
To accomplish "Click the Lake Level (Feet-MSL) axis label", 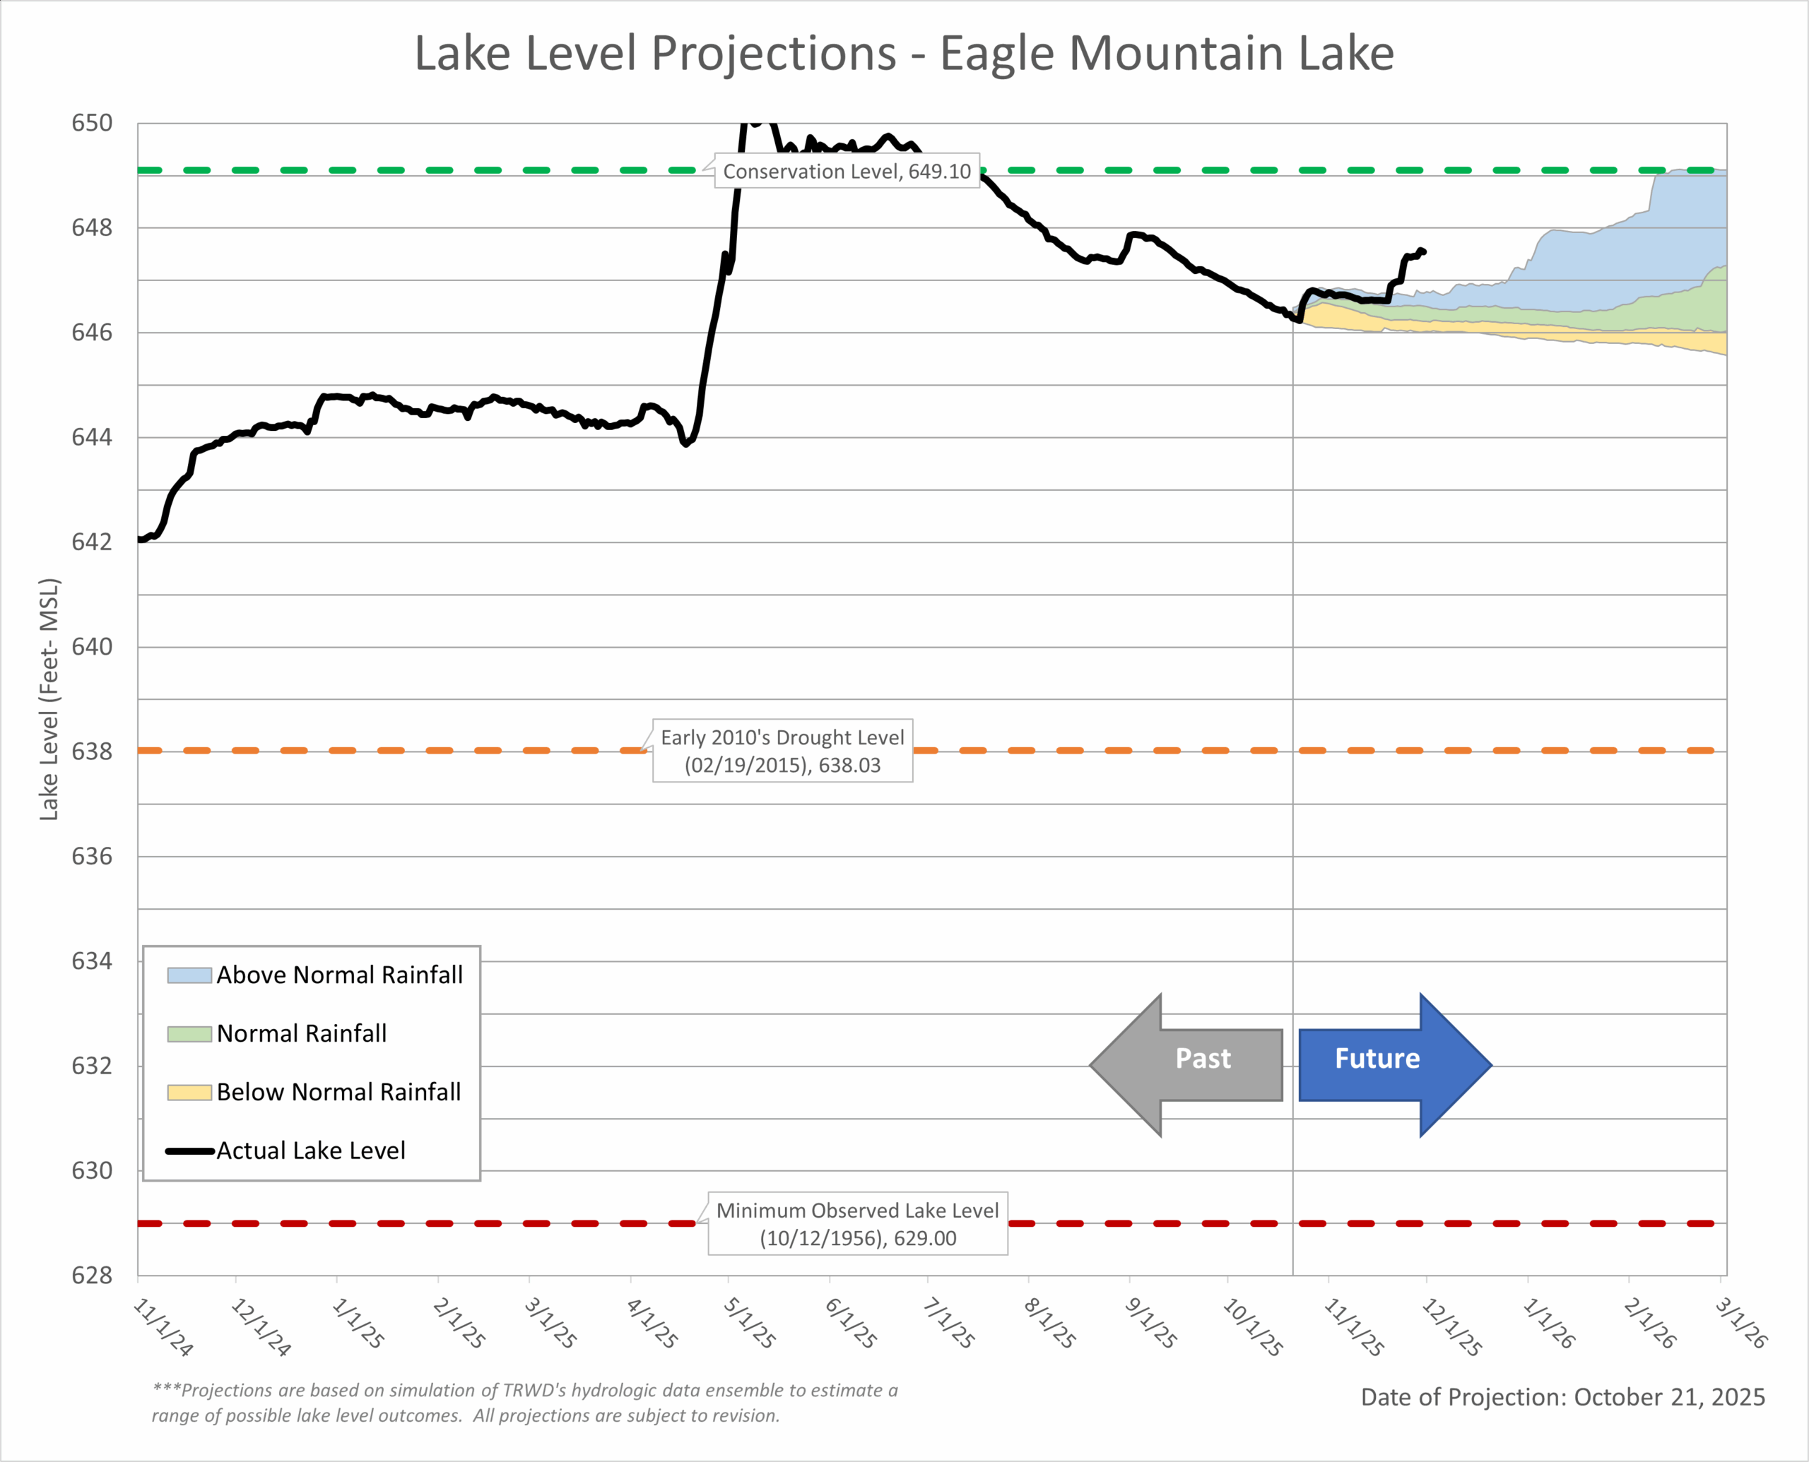I will tap(49, 699).
